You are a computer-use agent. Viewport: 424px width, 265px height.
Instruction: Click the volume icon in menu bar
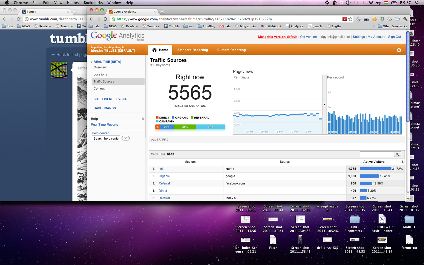click(x=378, y=3)
